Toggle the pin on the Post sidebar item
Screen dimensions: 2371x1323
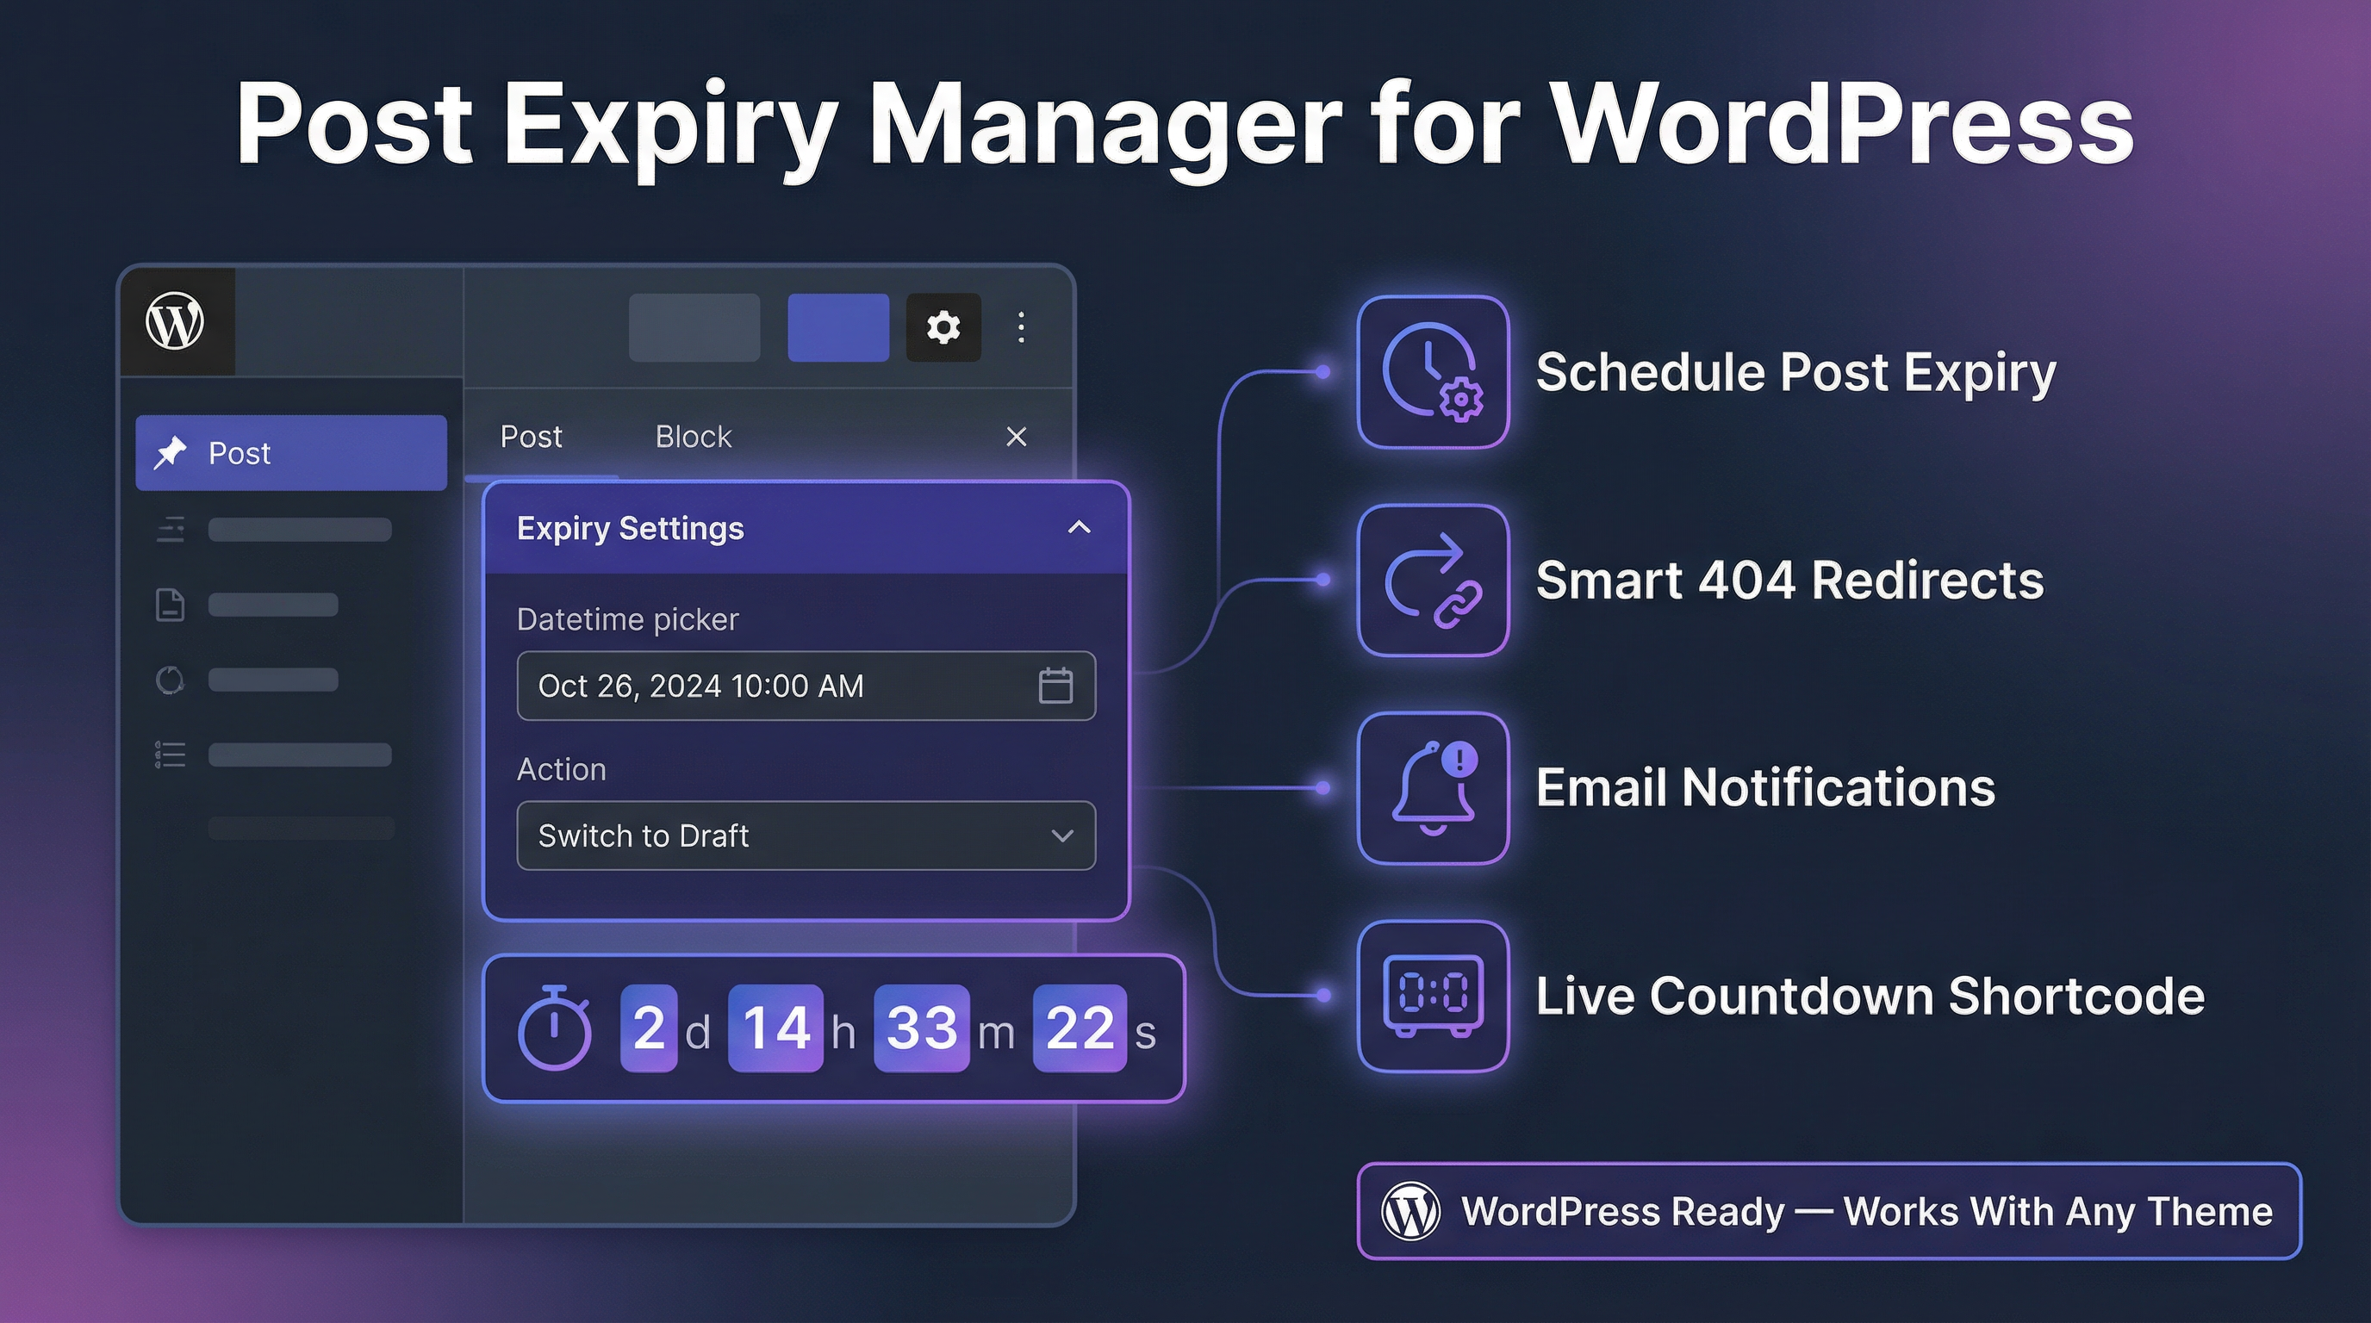tap(171, 451)
